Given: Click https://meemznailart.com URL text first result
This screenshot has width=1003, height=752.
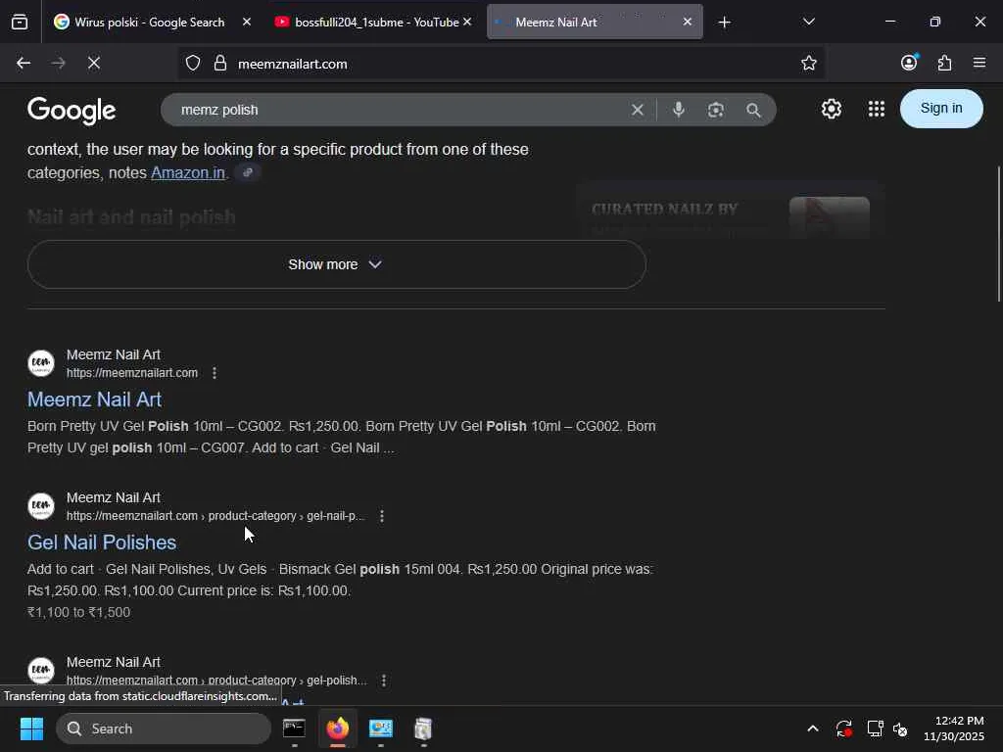Looking at the screenshot, I should coord(132,373).
